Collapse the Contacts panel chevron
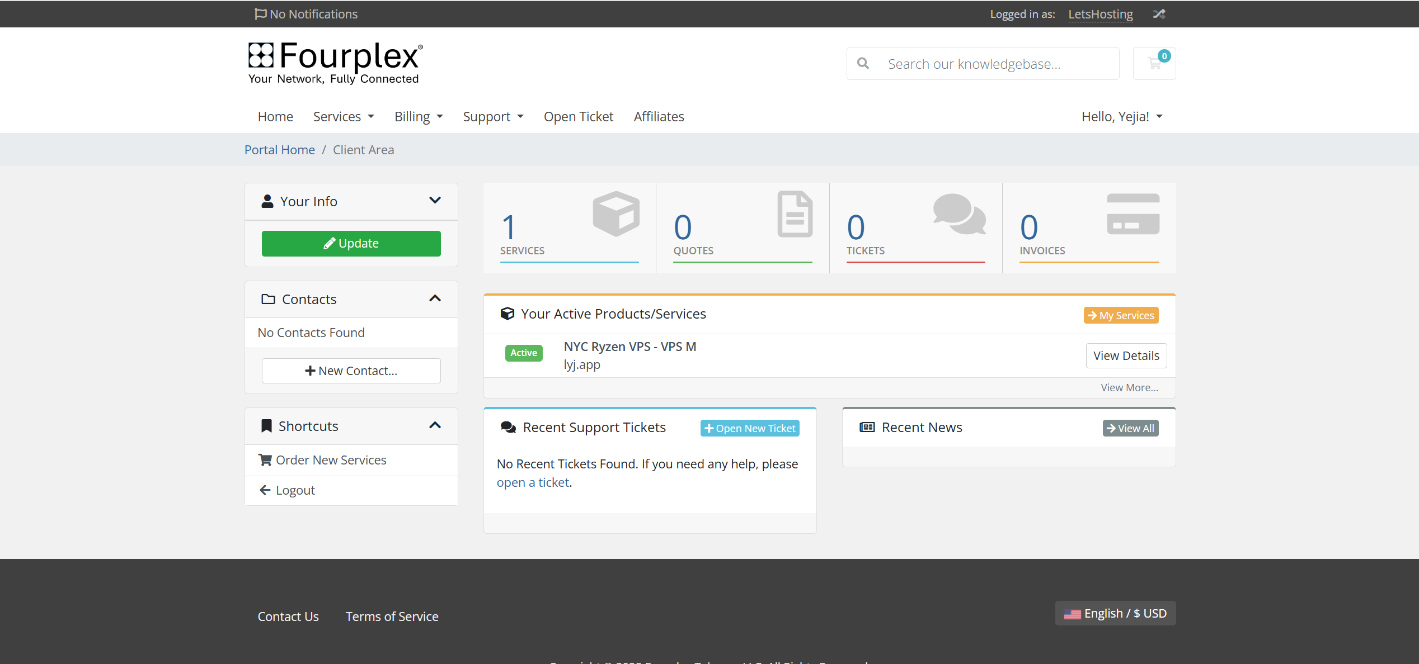Image resolution: width=1419 pixels, height=664 pixels. (x=435, y=298)
